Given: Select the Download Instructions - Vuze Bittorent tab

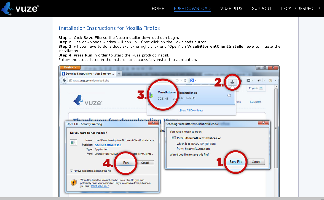Looking at the screenshot, I should tap(88, 74).
